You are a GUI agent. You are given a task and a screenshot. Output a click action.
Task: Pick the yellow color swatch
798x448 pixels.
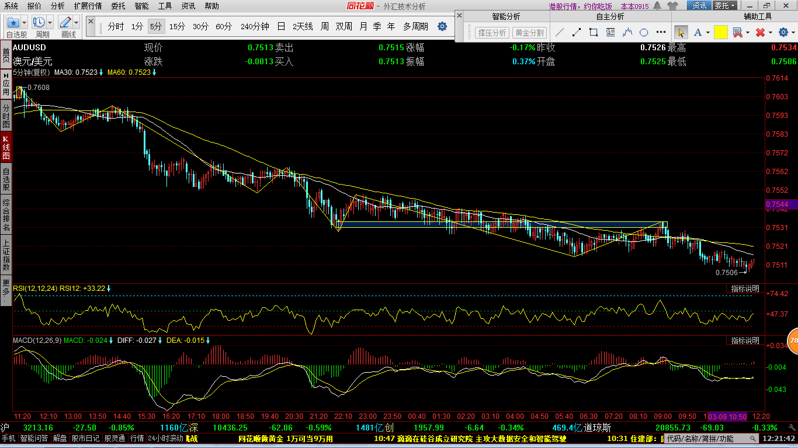720,32
